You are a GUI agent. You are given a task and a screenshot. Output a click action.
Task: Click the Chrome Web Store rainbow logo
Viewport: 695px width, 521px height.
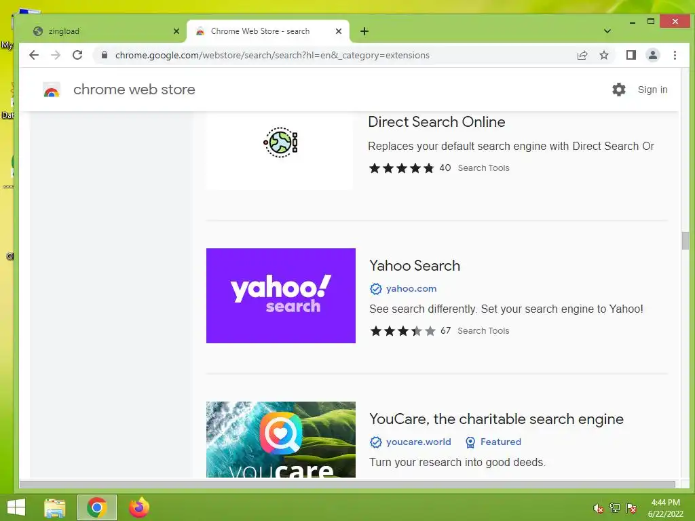[52, 90]
